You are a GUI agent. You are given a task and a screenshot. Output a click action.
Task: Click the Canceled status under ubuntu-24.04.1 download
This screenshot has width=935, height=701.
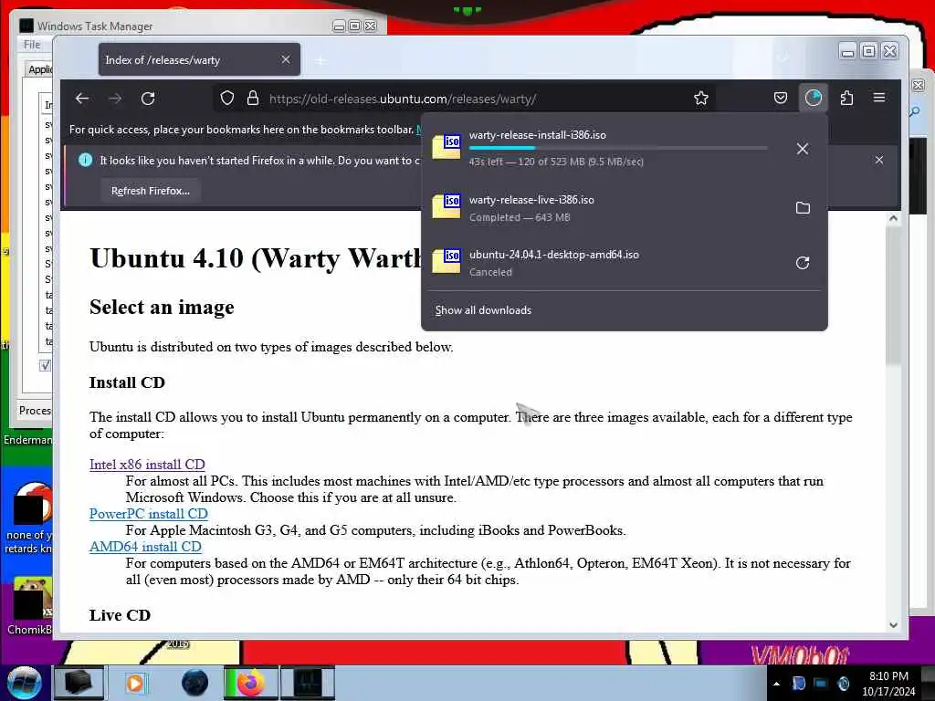click(x=490, y=272)
